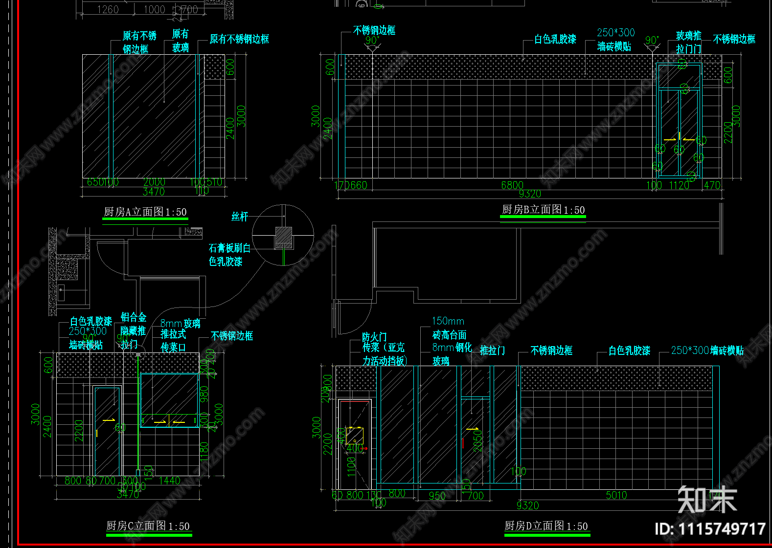The height and width of the screenshot is (548, 772).
Task: Click the 原有玻璃 annotation label
Action: (181, 41)
